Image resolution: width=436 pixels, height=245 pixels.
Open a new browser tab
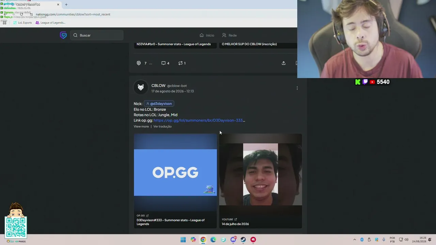(66, 4)
